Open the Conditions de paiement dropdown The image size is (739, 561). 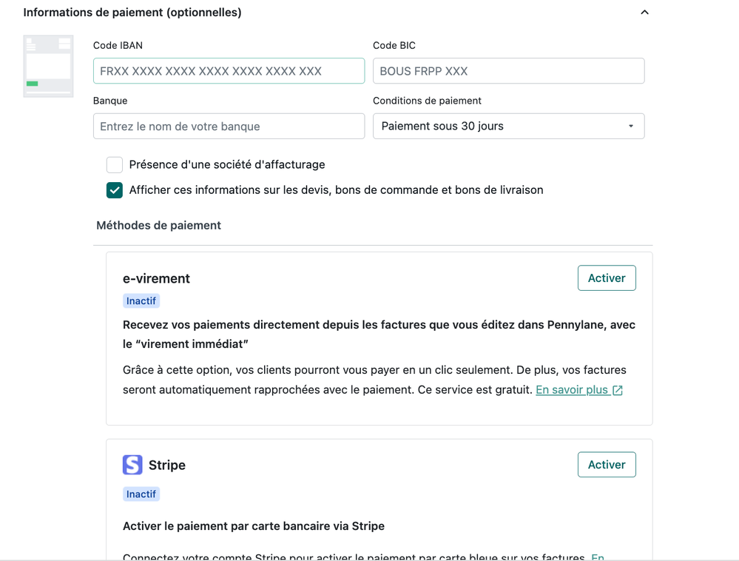pyautogui.click(x=507, y=126)
